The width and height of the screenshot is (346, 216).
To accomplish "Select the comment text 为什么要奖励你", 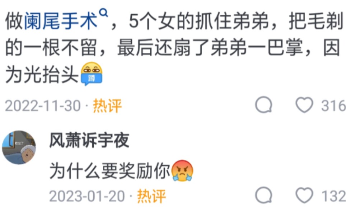I will pos(110,171).
